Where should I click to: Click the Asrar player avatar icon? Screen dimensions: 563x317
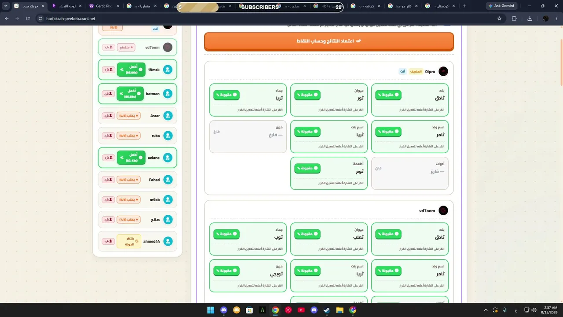(168, 116)
